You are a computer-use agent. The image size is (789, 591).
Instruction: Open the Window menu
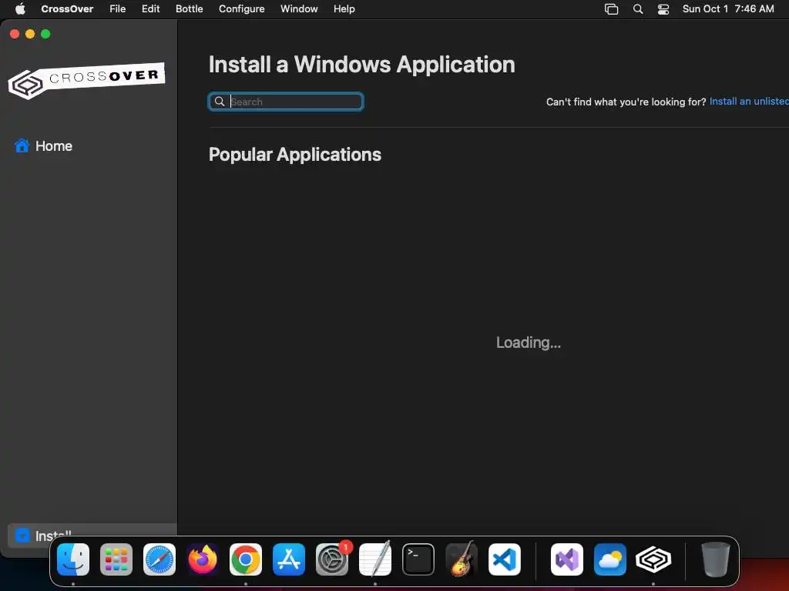click(x=299, y=9)
